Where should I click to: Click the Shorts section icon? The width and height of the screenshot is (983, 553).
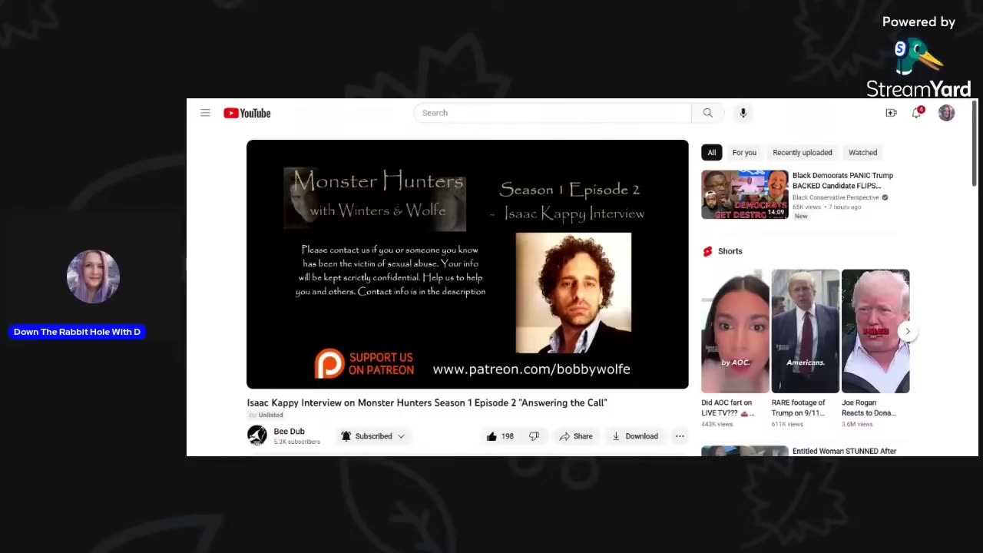click(x=707, y=251)
